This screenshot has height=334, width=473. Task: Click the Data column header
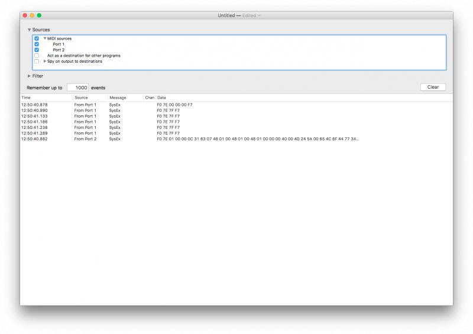pos(304,98)
